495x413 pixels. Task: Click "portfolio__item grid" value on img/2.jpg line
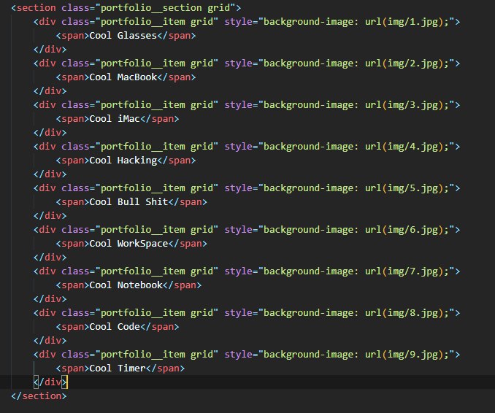pyautogui.click(x=157, y=63)
